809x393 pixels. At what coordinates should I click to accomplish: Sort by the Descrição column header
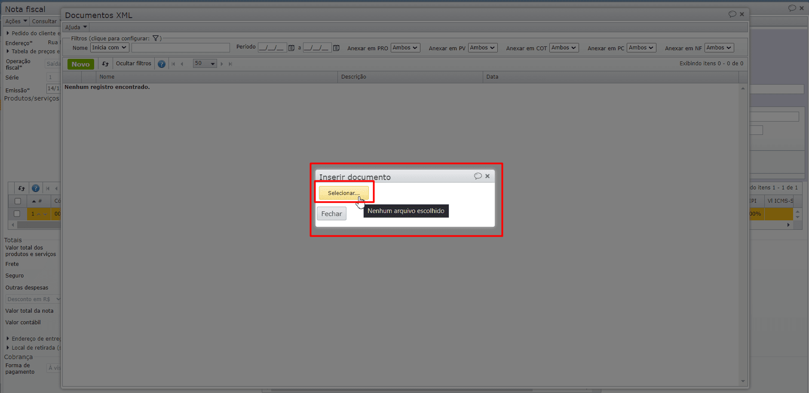point(410,77)
